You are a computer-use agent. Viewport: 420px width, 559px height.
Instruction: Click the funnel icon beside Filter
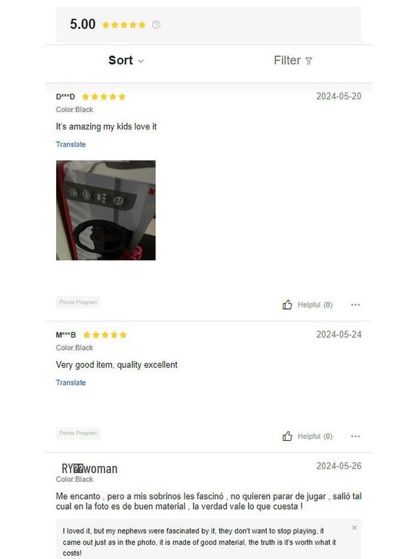point(309,61)
